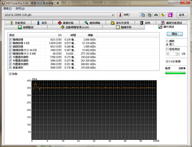
Task: Open the 磁碟監控 disk monitor tab
Action: [x=26, y=27]
